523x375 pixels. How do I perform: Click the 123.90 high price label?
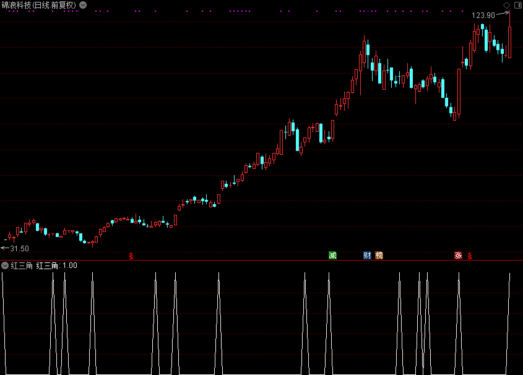[483, 15]
